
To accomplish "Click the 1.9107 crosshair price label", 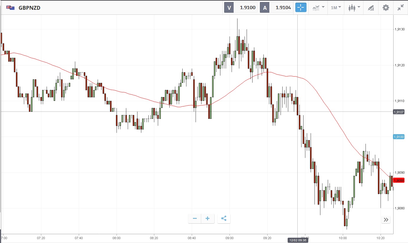I will coord(399,112).
